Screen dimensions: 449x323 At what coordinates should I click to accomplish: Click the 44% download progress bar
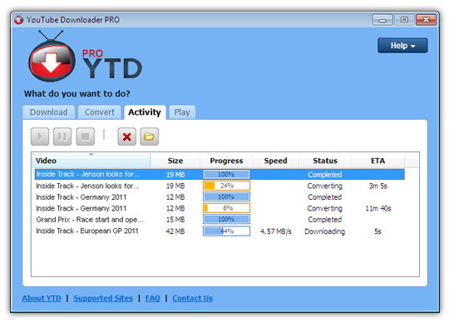[x=226, y=231]
